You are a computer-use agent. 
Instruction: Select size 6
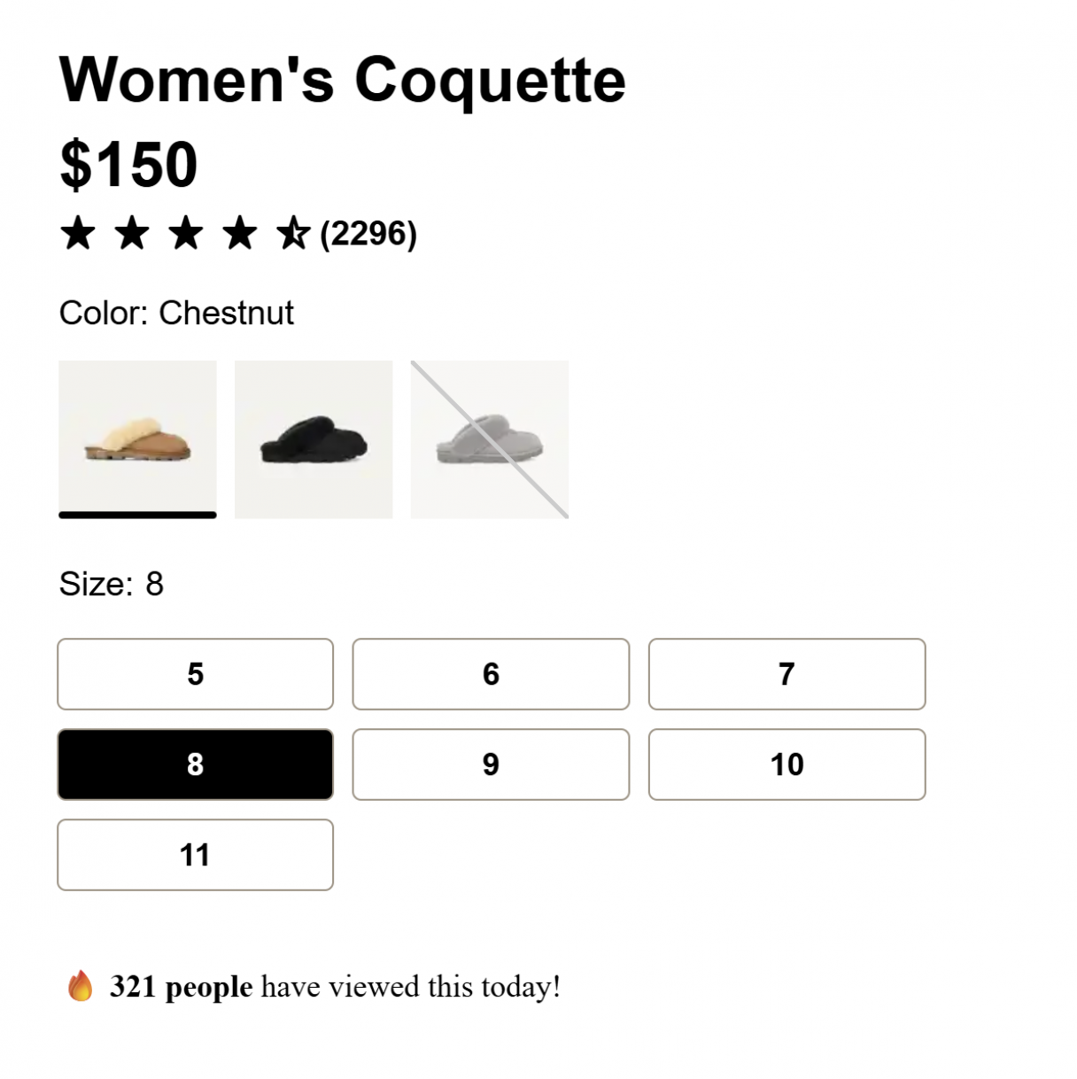[491, 675]
